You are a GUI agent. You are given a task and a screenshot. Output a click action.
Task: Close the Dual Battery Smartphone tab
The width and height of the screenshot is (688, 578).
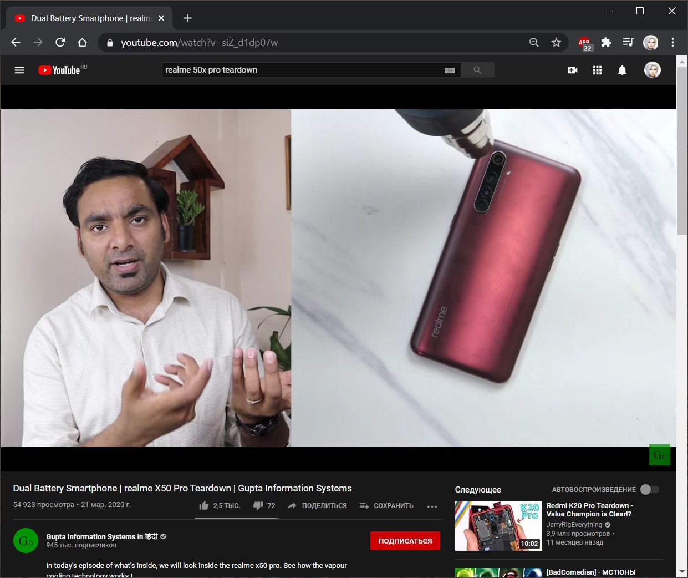pyautogui.click(x=161, y=18)
